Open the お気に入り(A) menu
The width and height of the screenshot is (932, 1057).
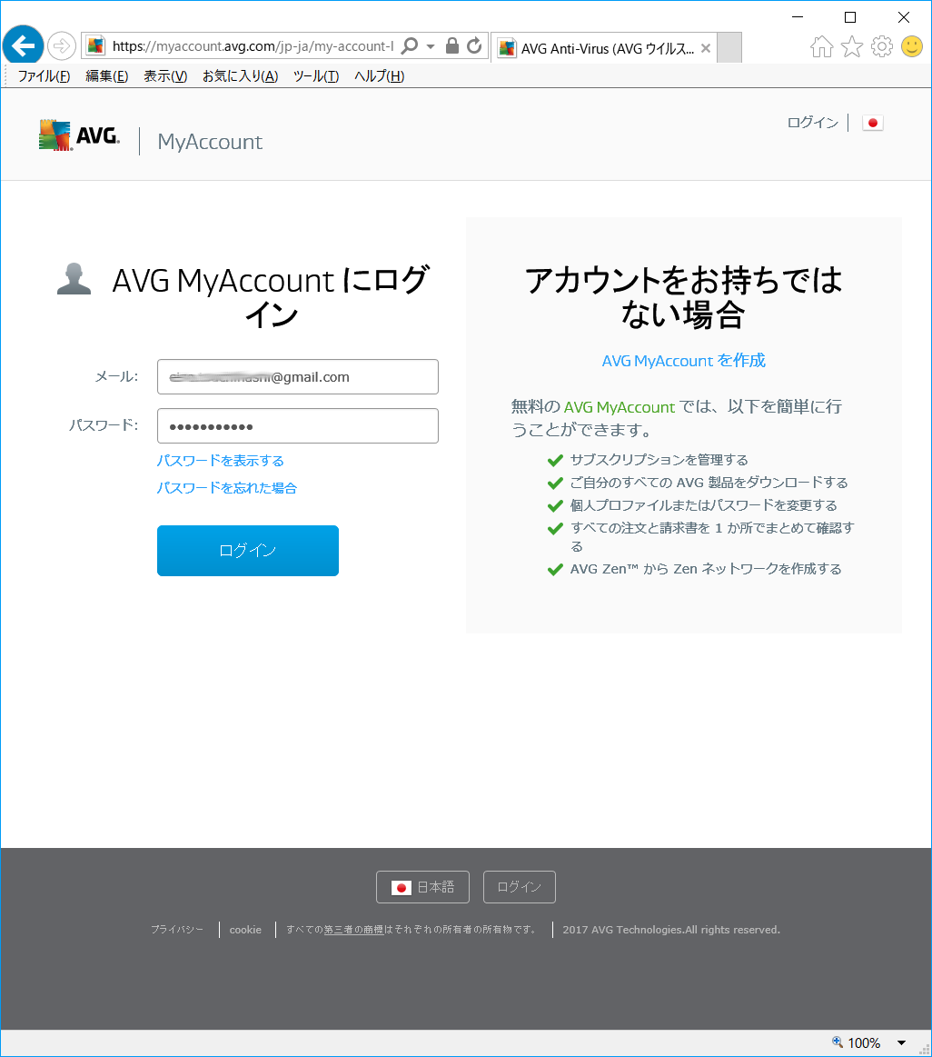pos(240,76)
